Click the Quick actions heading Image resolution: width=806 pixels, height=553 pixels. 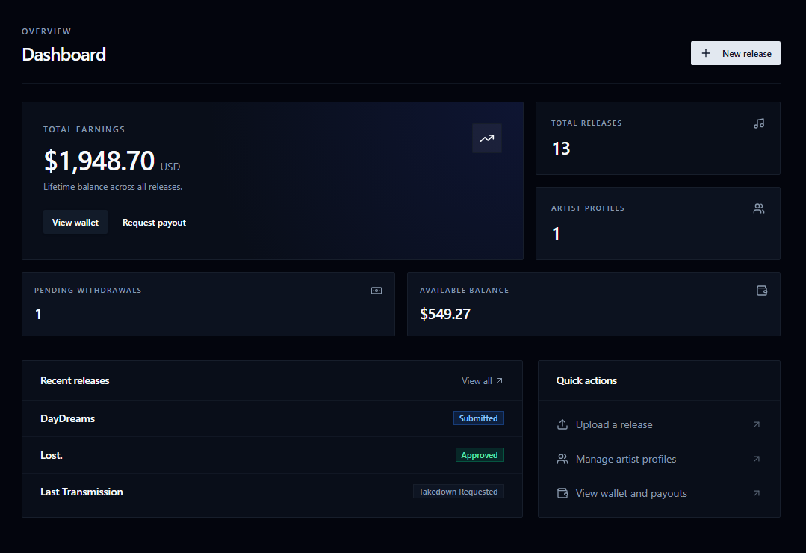586,380
